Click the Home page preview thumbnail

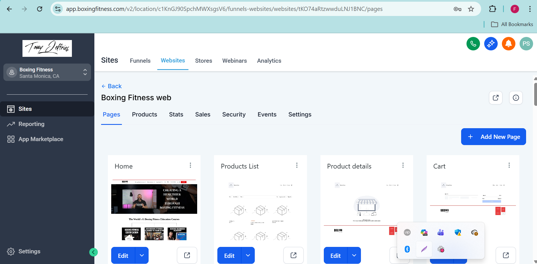154,210
